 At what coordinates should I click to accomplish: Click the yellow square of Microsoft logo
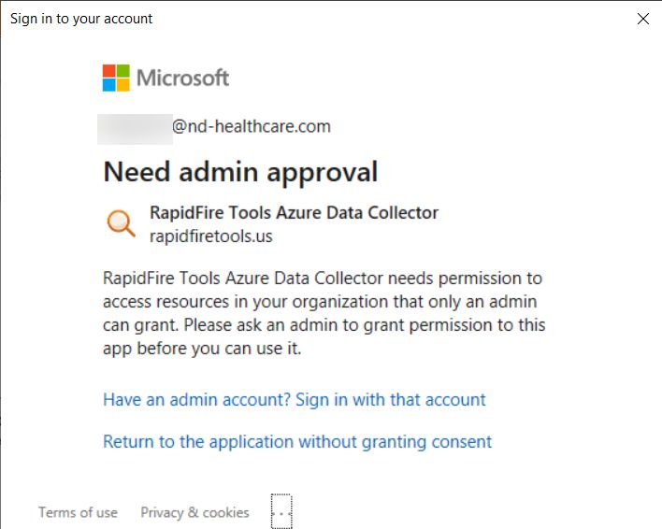[122, 85]
